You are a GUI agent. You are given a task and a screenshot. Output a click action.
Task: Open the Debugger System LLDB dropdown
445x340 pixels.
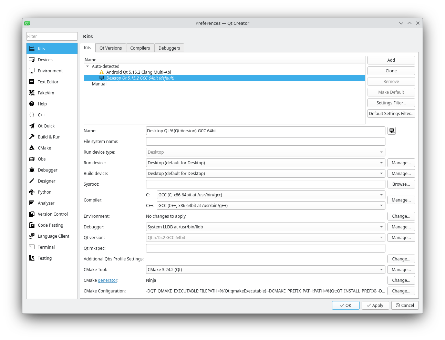pyautogui.click(x=266, y=227)
